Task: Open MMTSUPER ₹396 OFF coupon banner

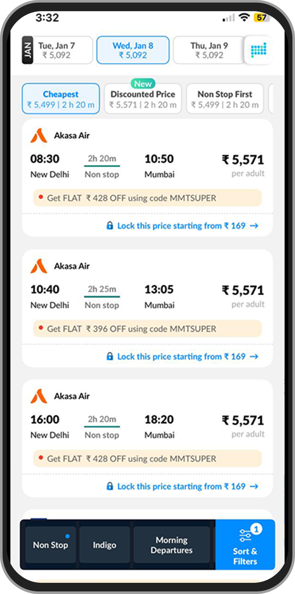Action: point(147,329)
